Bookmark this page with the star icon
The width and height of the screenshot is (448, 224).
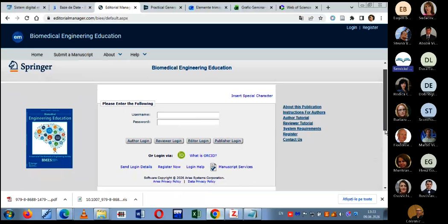pos(320,18)
